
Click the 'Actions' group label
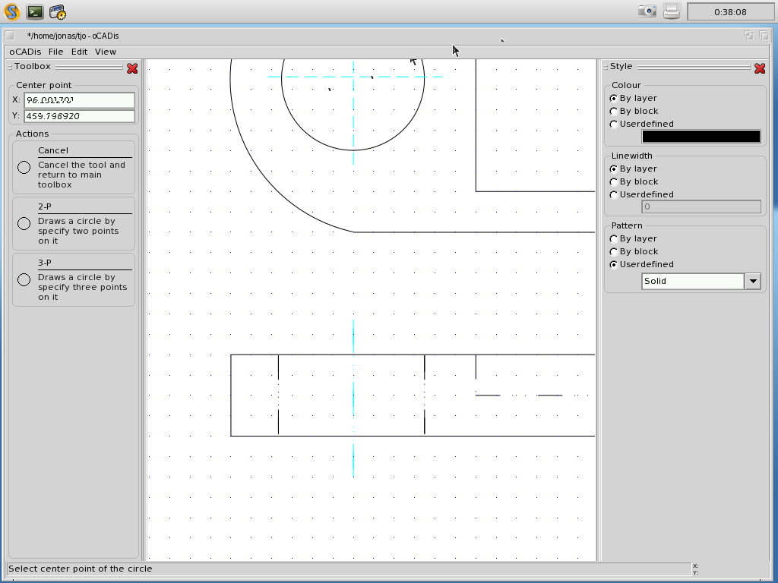[32, 134]
